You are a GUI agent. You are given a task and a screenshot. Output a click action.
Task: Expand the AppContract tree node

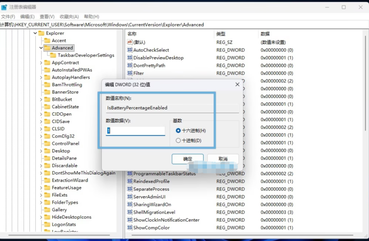41,63
